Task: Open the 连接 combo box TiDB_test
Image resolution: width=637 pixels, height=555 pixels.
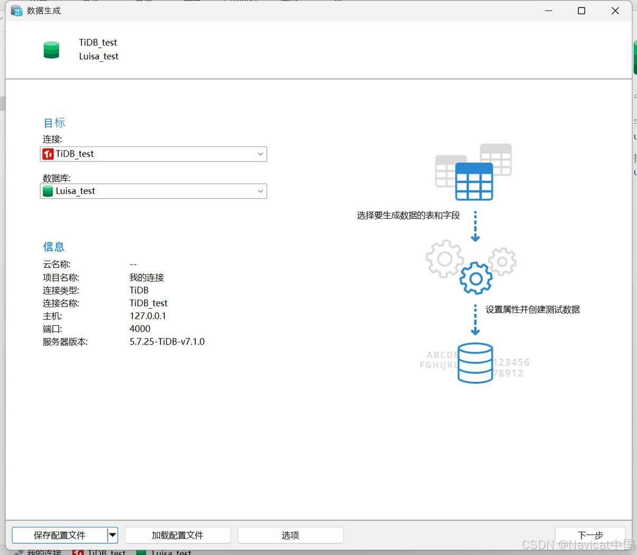Action: [153, 154]
